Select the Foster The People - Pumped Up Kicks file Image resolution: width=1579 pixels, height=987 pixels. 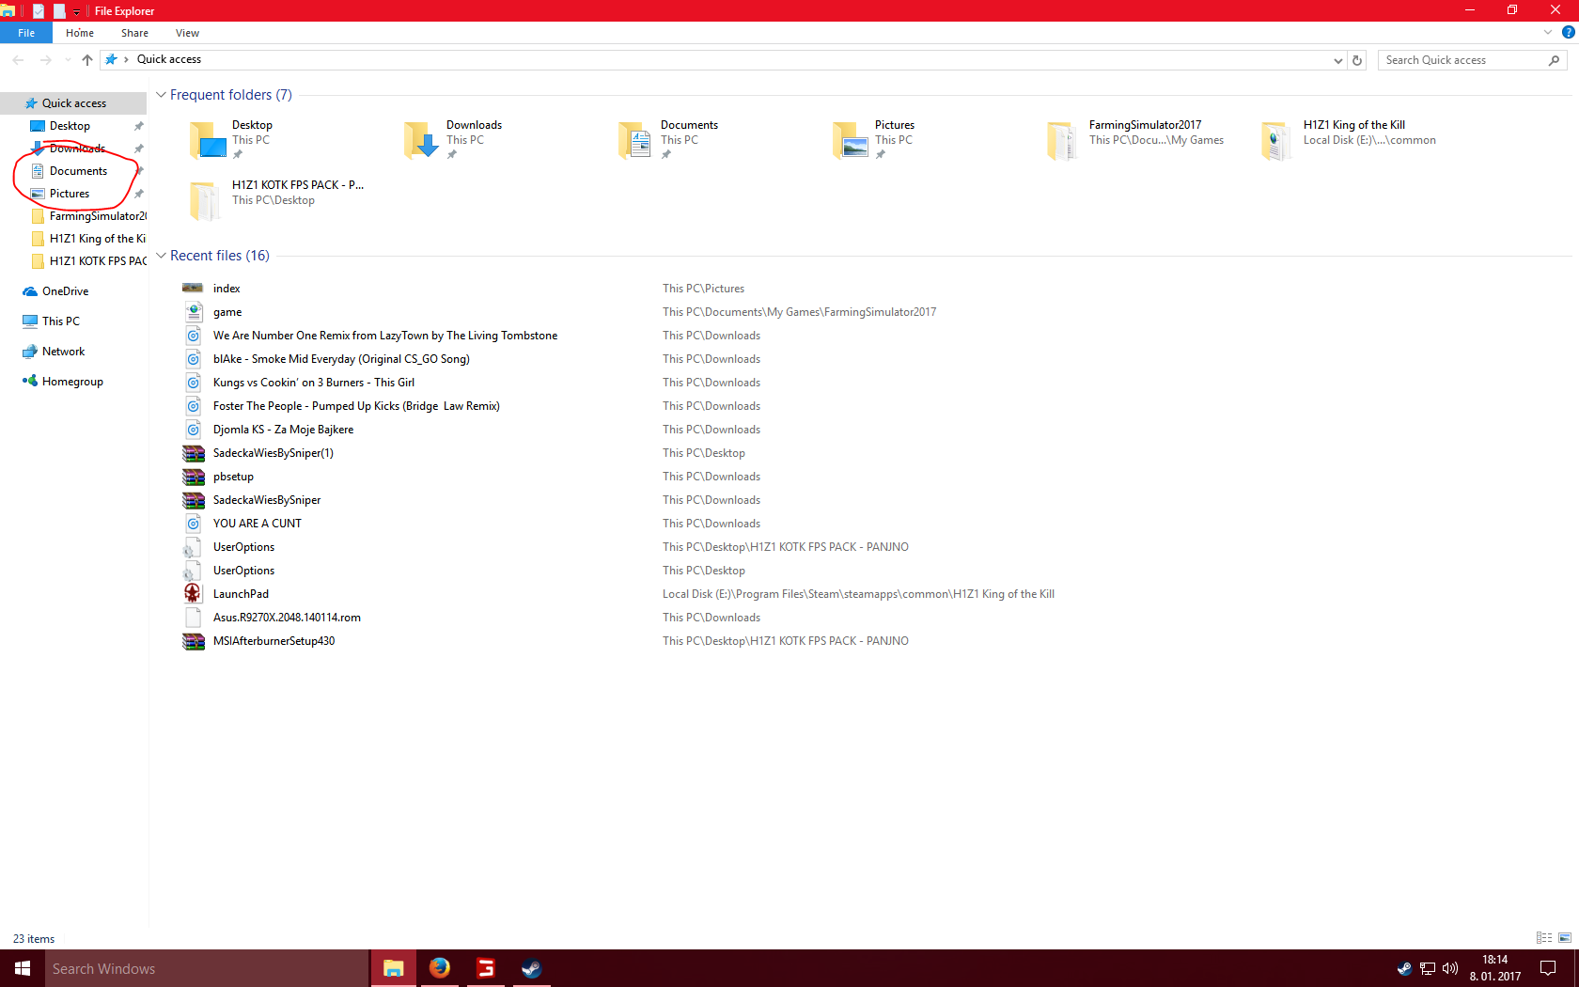[356, 406]
